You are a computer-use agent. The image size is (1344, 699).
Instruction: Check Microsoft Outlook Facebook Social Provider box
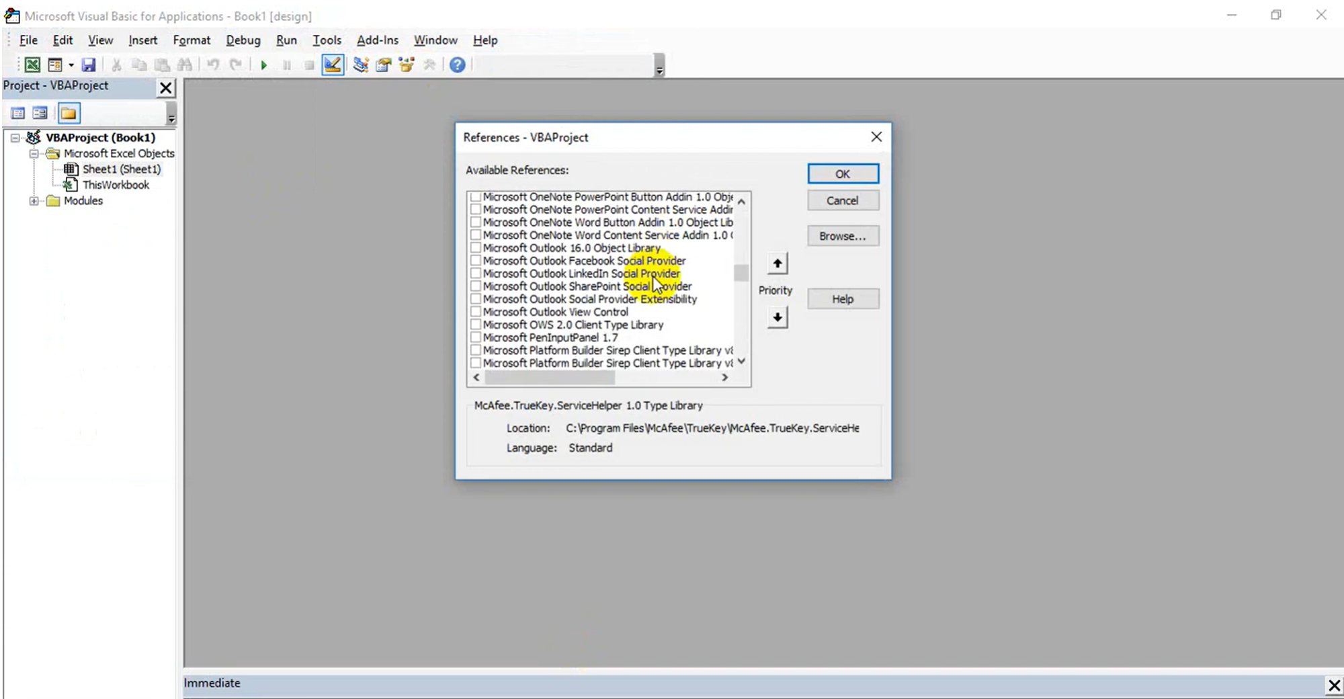click(476, 261)
